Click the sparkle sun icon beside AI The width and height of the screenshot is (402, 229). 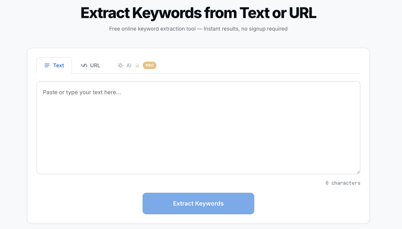click(x=120, y=65)
